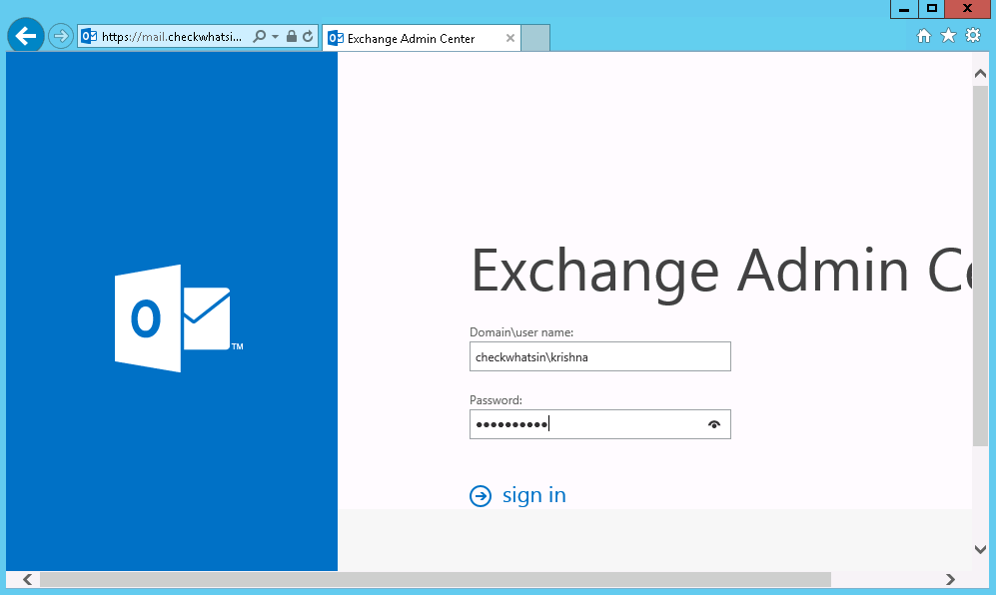Click the browser Forward arrow button
996x595 pixels.
(x=60, y=36)
